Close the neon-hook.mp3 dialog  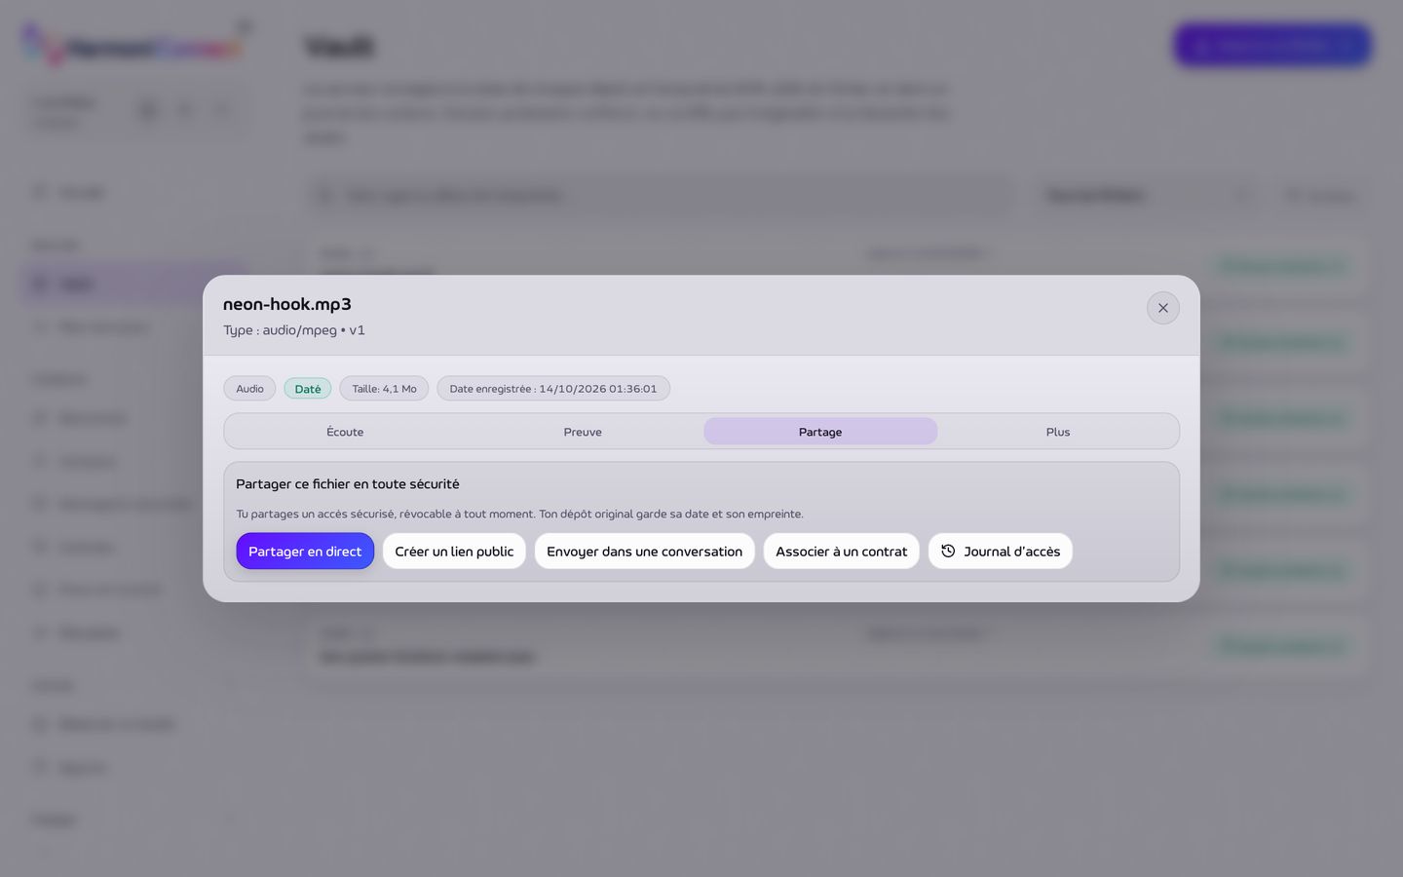[x=1162, y=308]
